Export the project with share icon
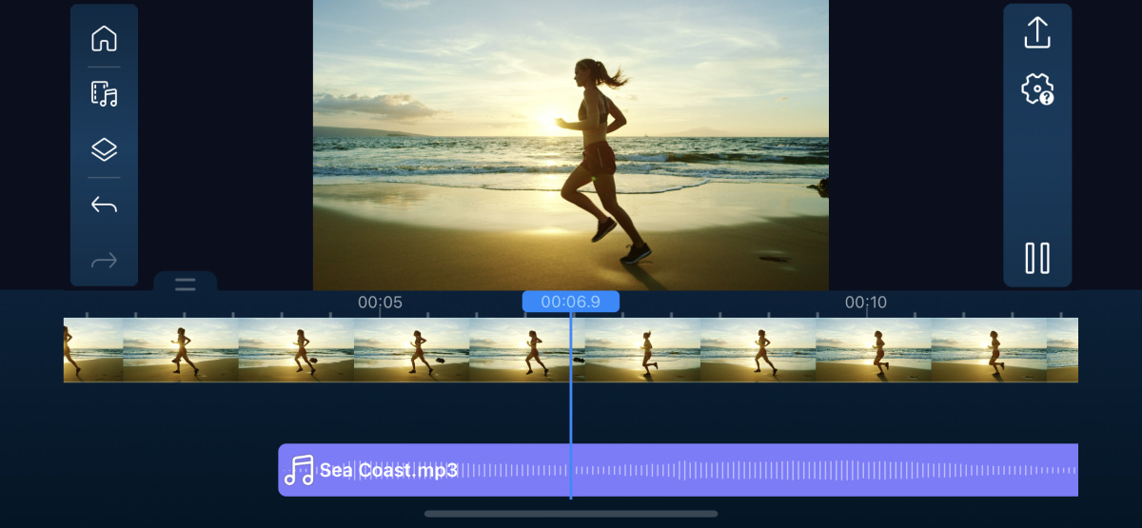This screenshot has height=528, width=1142. (x=1037, y=32)
